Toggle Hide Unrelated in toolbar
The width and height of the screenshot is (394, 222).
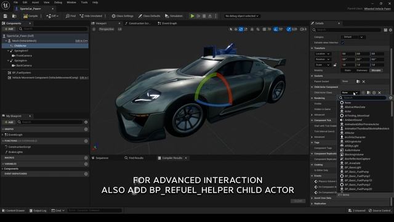(x=90, y=16)
